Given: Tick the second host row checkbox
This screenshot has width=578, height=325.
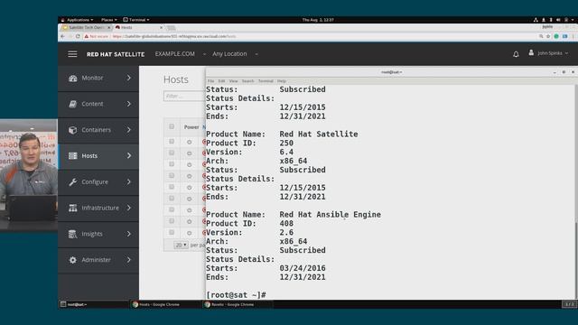Looking at the screenshot, I should [x=172, y=153].
